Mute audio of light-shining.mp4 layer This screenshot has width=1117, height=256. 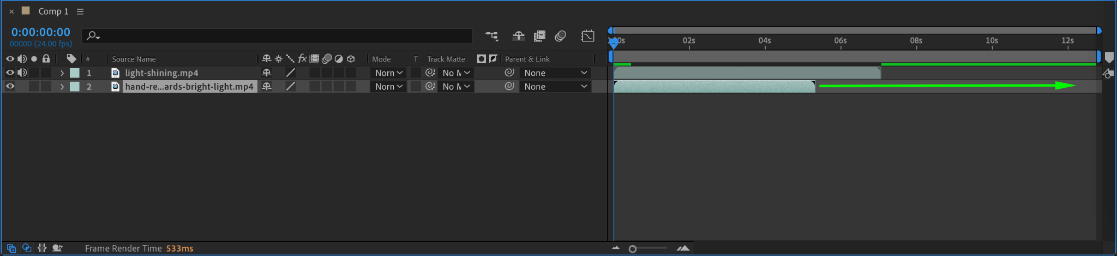[x=22, y=72]
